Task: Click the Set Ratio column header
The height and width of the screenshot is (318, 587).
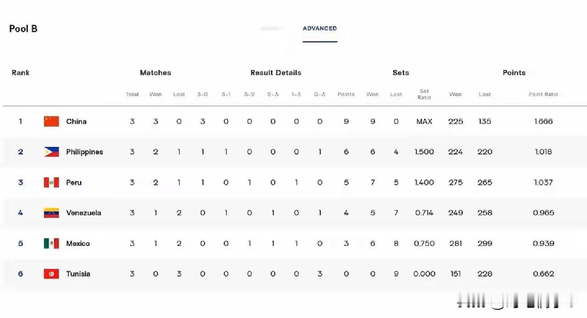Action: pos(424,94)
